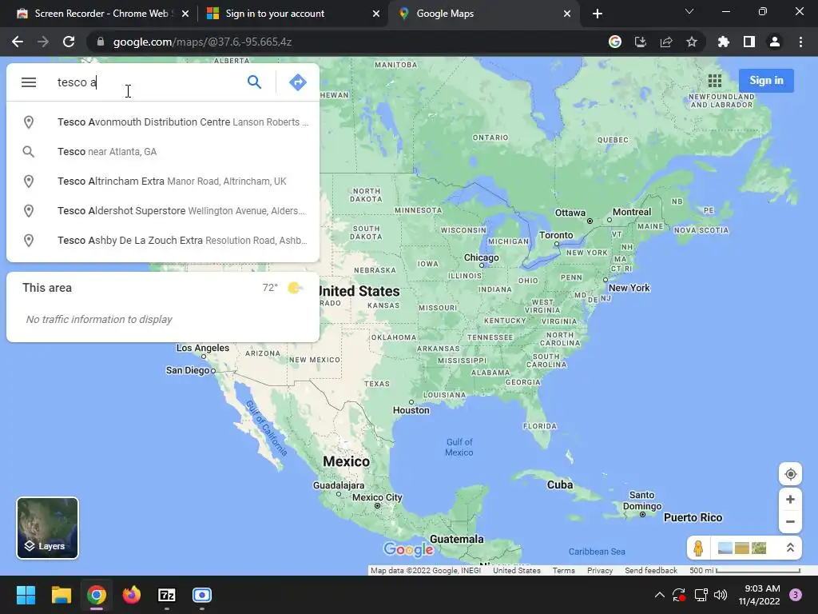Close the Screen Recorder tab

(x=185, y=14)
